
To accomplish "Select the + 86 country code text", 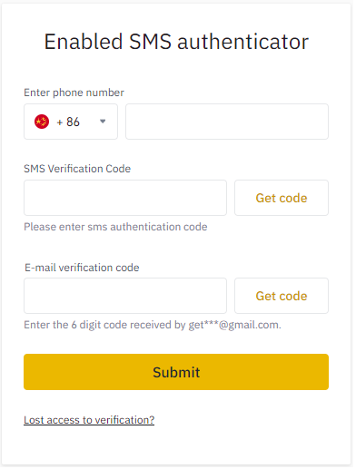I will pos(68,122).
